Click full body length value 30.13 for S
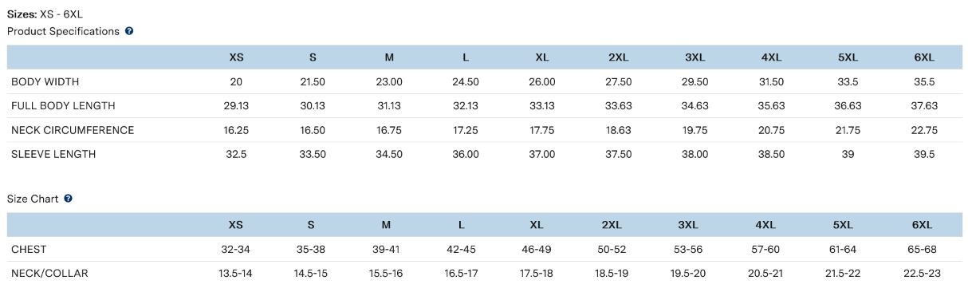 (313, 106)
